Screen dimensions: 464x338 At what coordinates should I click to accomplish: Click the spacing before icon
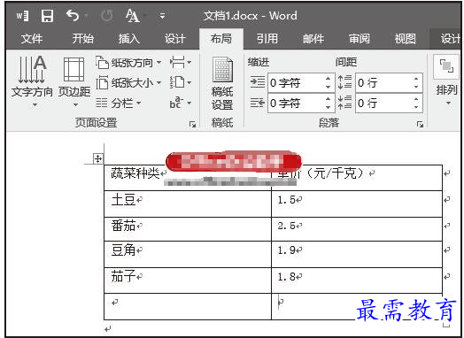(345, 82)
